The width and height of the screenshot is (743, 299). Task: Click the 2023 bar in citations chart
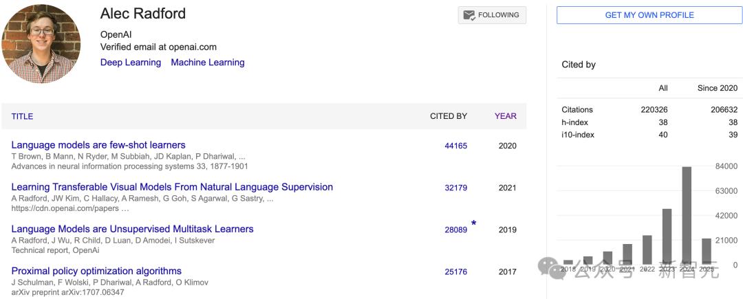[x=667, y=236]
